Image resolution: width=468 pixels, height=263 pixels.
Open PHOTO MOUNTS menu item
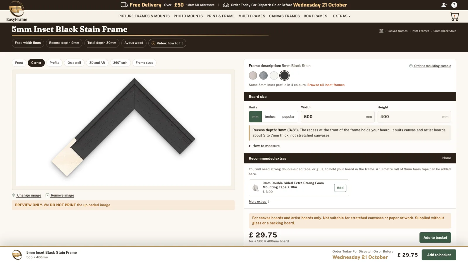188,16
